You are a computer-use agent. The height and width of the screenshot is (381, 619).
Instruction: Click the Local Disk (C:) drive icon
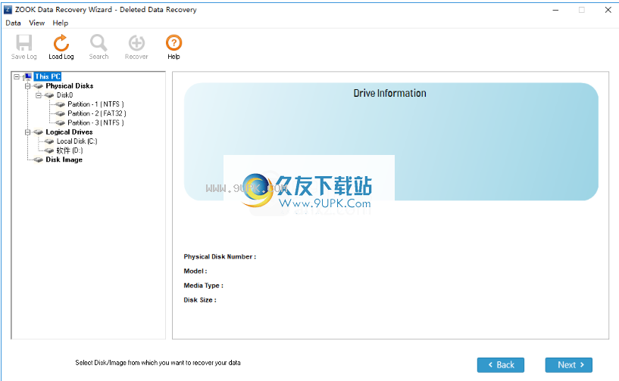point(49,141)
